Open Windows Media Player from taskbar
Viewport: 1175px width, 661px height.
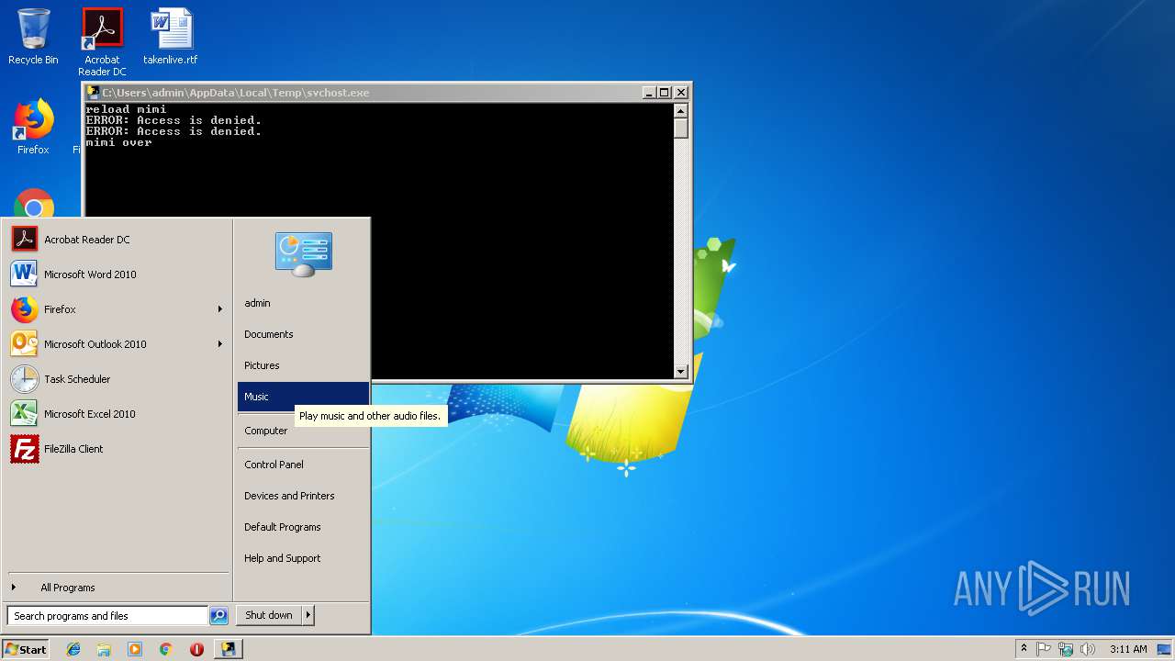[x=135, y=649]
